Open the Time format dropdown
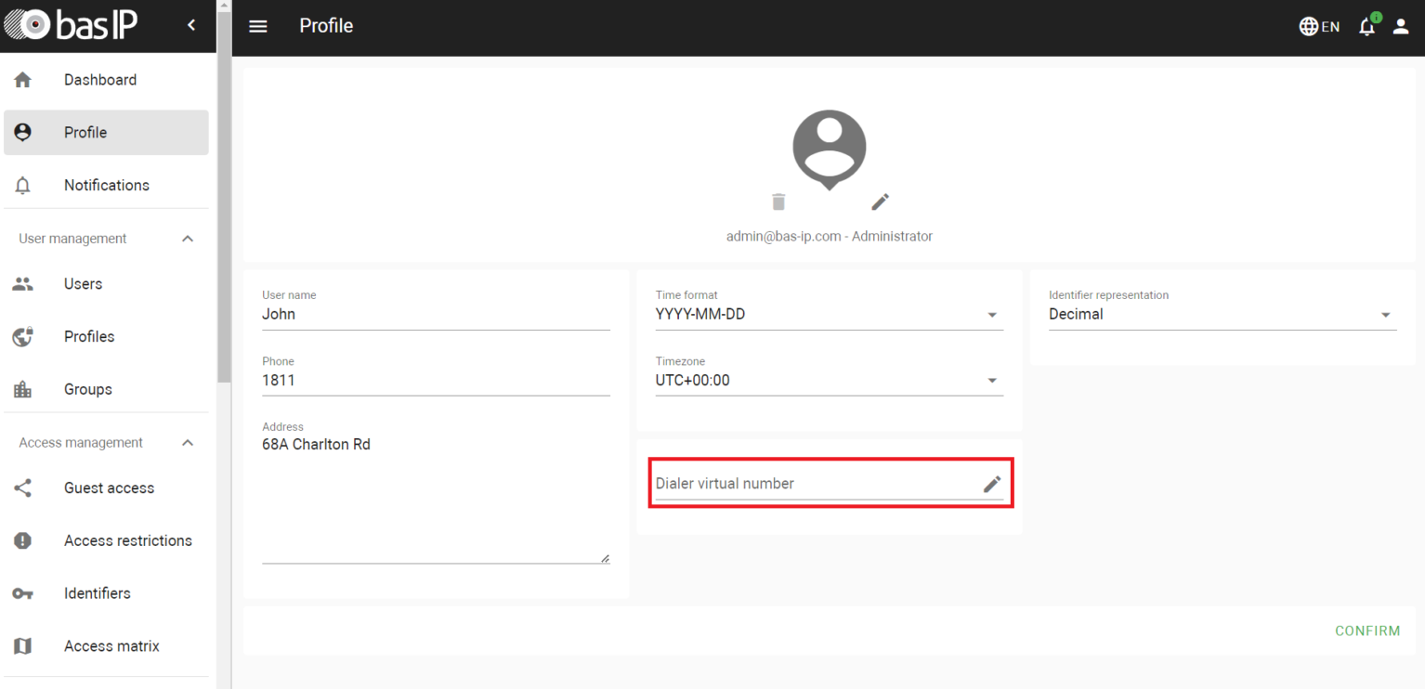This screenshot has height=689, width=1425. pos(992,314)
